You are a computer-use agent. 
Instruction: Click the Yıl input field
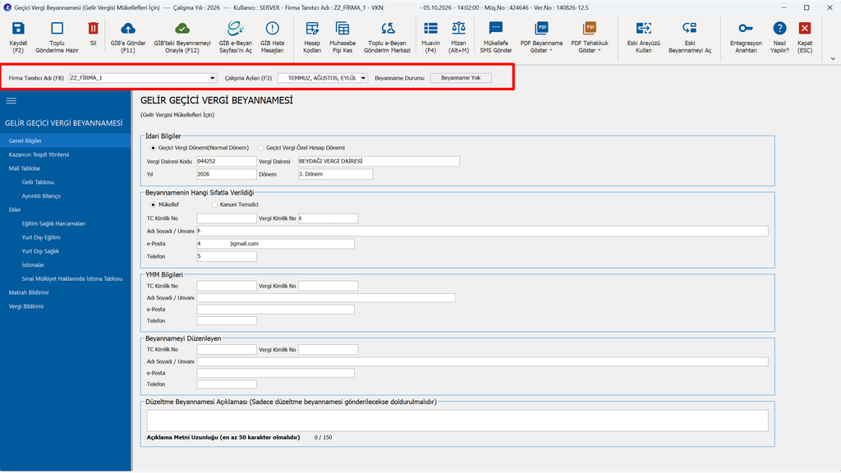(227, 174)
